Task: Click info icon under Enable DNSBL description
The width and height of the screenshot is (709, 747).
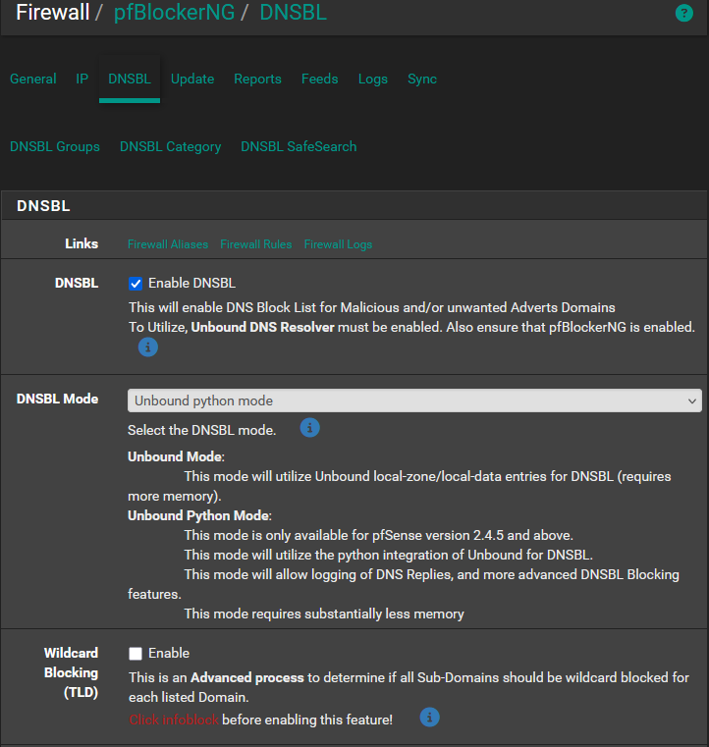Action: pos(147,347)
